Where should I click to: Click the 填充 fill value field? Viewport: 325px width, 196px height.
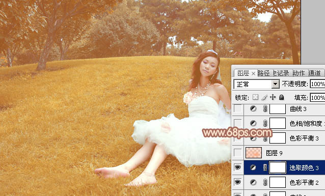coord(317,97)
